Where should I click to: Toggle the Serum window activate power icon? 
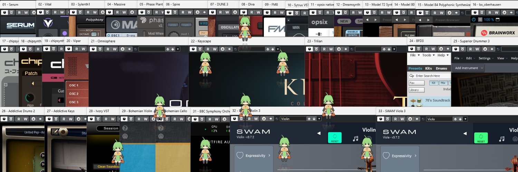click(4, 12)
